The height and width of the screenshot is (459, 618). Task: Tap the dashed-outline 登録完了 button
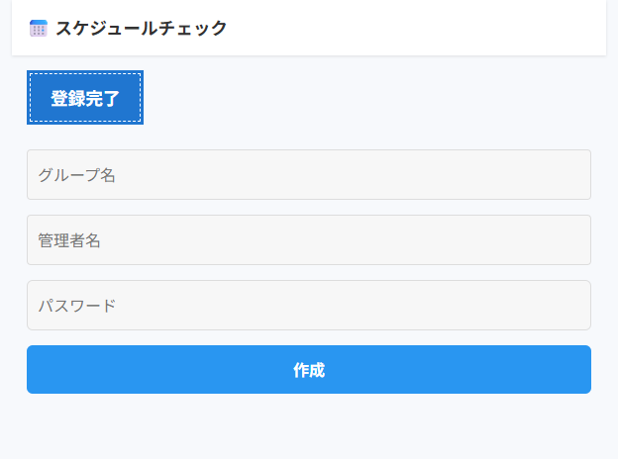coord(85,98)
